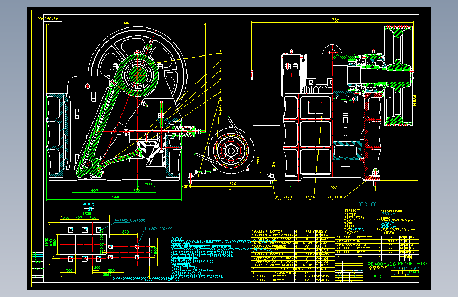Select the 1732 dimension above the side view
Viewport: 458px width, 297px height.
pyautogui.click(x=334, y=20)
